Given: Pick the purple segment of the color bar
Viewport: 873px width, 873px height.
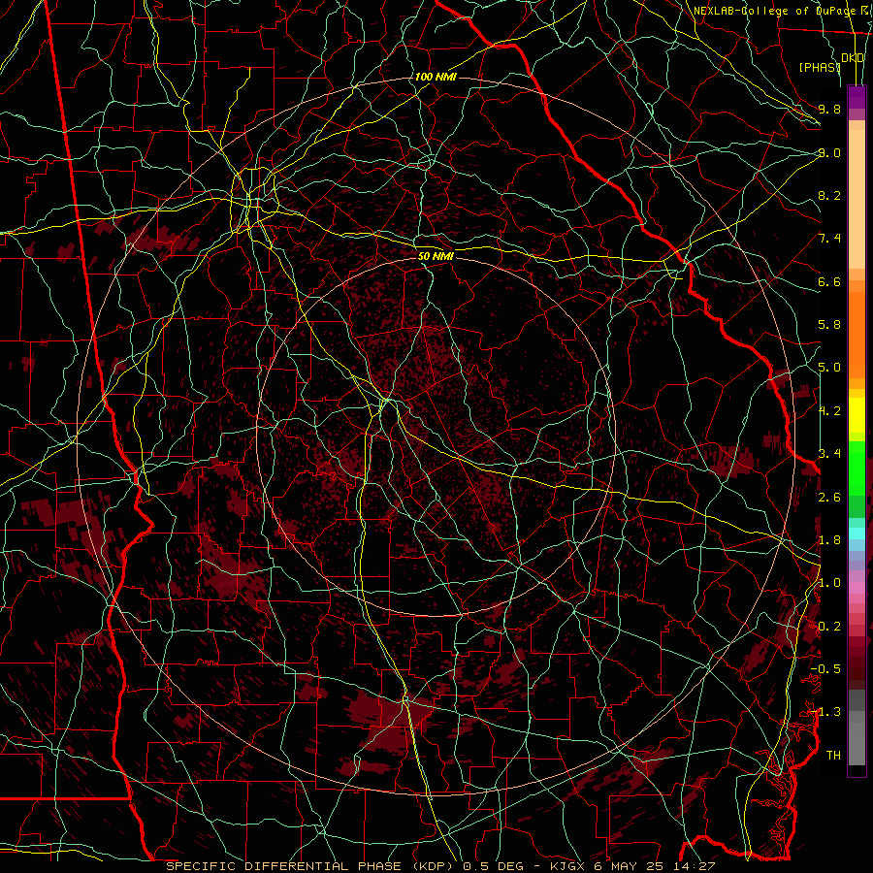Looking at the screenshot, I should (857, 97).
